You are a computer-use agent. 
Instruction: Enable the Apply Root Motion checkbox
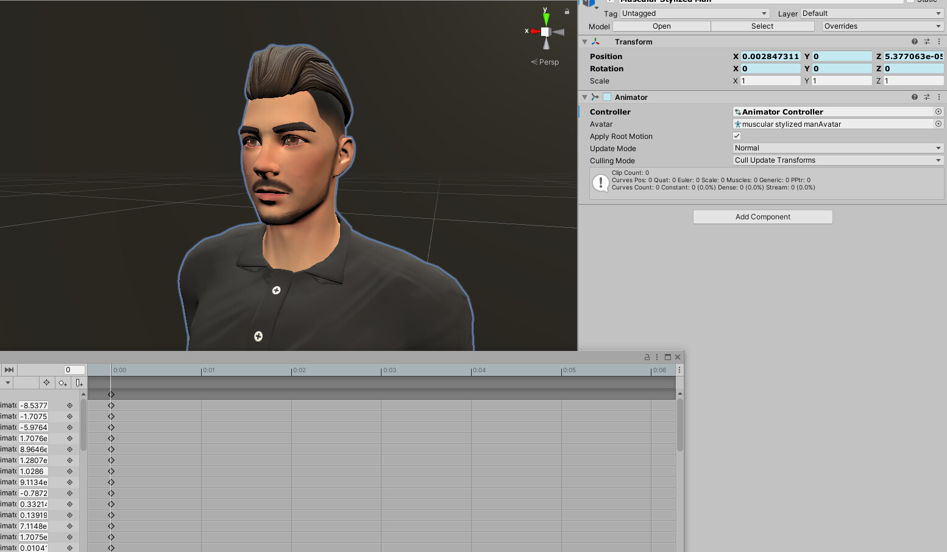click(x=736, y=136)
